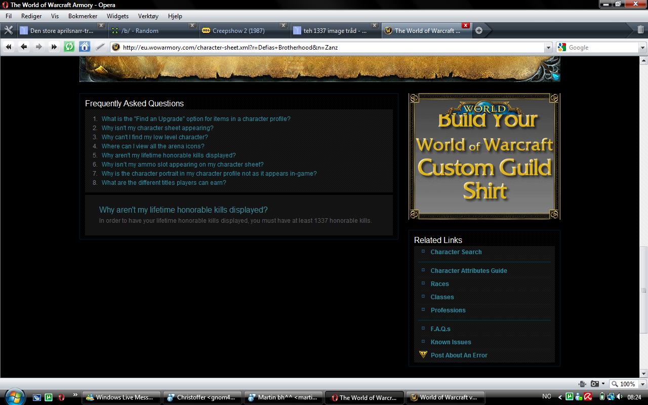Reload the page with green refresh icon

(x=69, y=47)
